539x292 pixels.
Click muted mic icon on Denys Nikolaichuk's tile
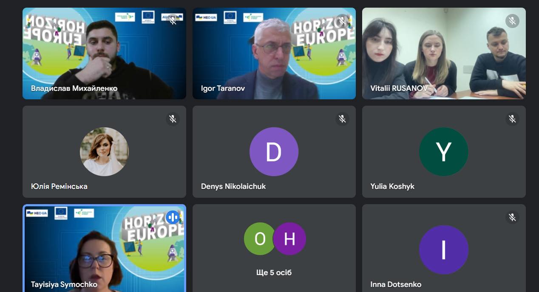click(x=342, y=119)
